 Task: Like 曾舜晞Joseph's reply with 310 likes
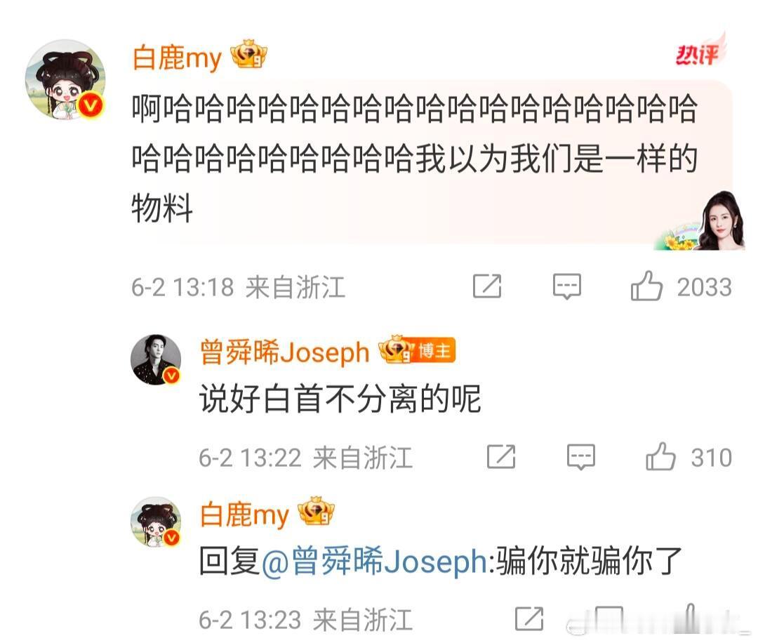point(660,456)
